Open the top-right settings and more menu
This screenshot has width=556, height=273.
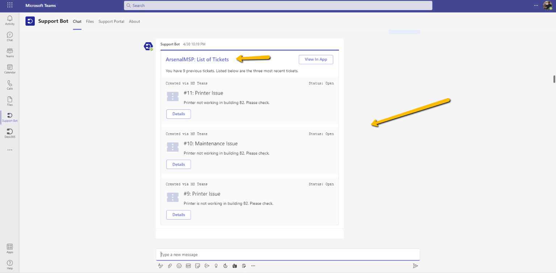536,5
